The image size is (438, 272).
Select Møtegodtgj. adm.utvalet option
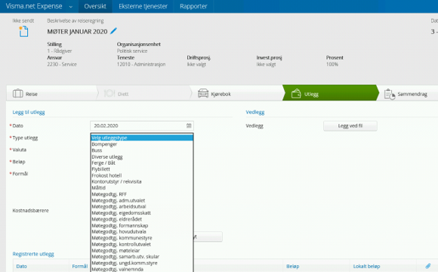click(x=142, y=200)
